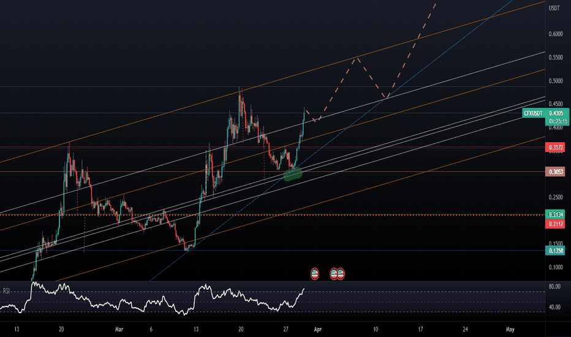The image size is (571, 337).
Task: Click the 0.5000 price axis tick
Action: point(555,80)
